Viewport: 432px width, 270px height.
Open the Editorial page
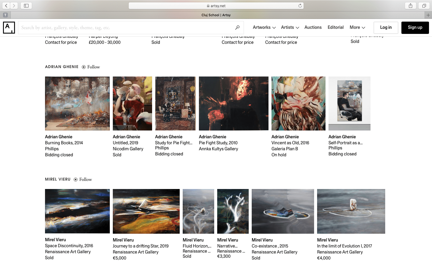click(x=335, y=27)
